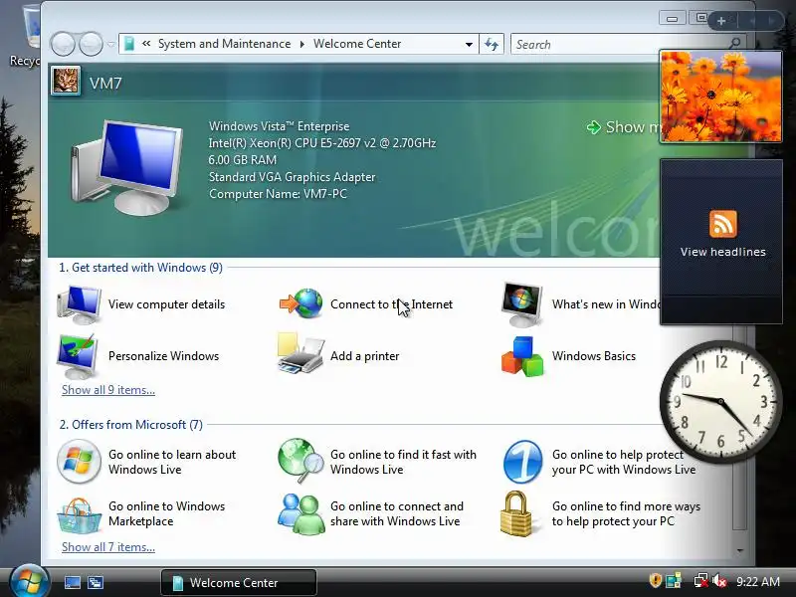
Task: Click the sidebar add gadget plus button
Action: [x=721, y=21]
